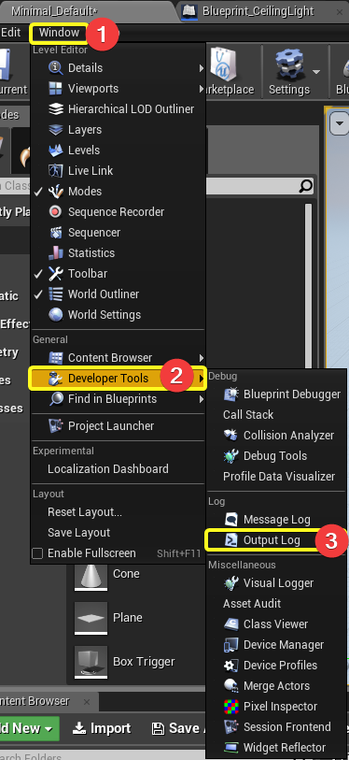Open the Merge Actors tool
Image resolution: width=349 pixels, height=760 pixels.
click(x=277, y=686)
